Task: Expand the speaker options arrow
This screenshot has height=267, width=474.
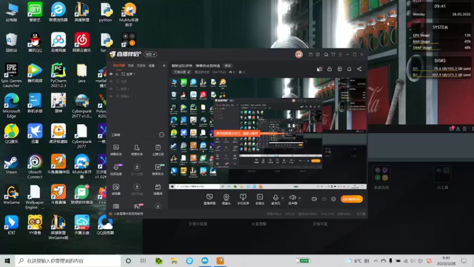Action: [x=300, y=198]
